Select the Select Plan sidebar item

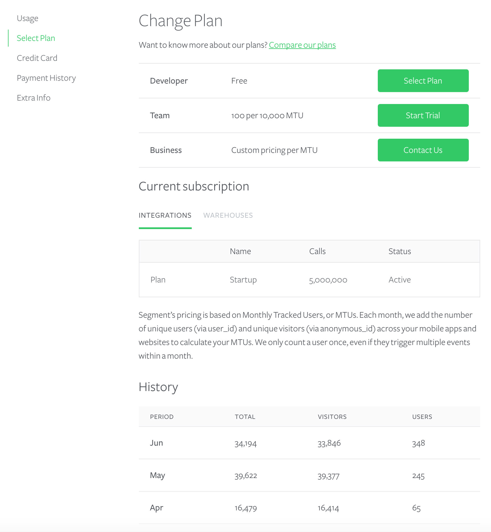(x=36, y=38)
